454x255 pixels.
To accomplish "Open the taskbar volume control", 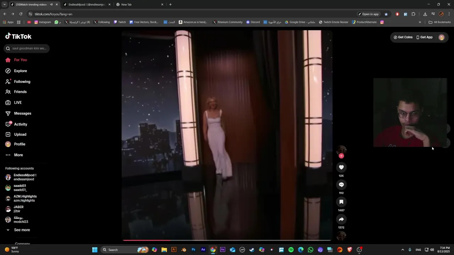I will pyautogui.click(x=432, y=250).
